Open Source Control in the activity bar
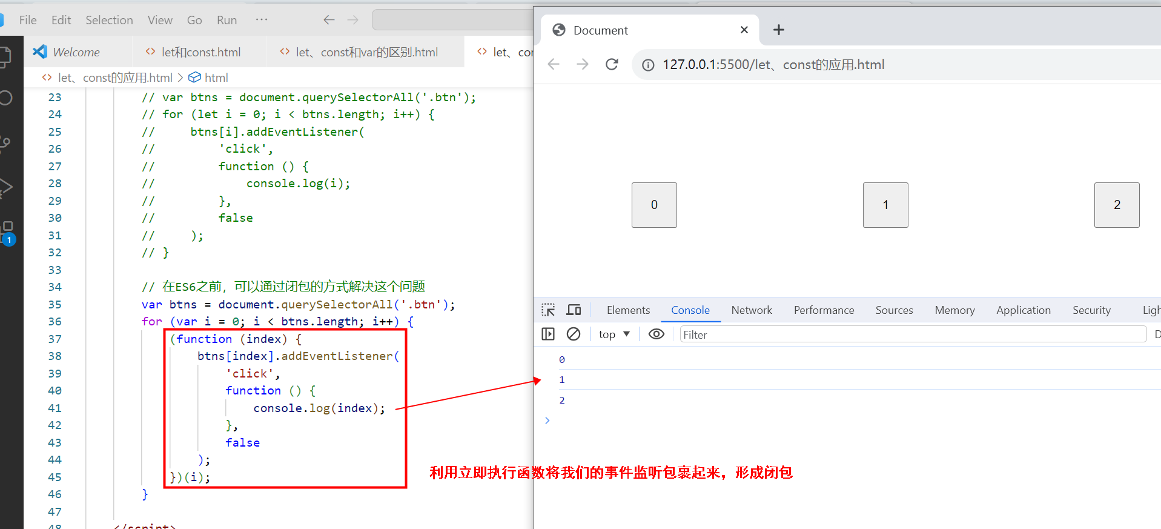 point(6,144)
